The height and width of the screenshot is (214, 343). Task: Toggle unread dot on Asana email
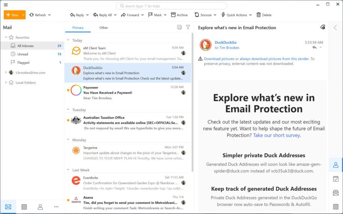68,200
